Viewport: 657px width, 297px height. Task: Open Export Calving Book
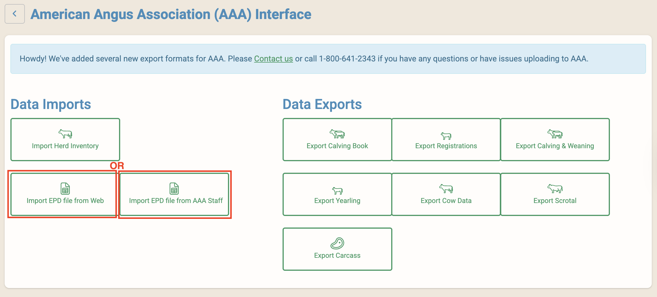coord(337,140)
